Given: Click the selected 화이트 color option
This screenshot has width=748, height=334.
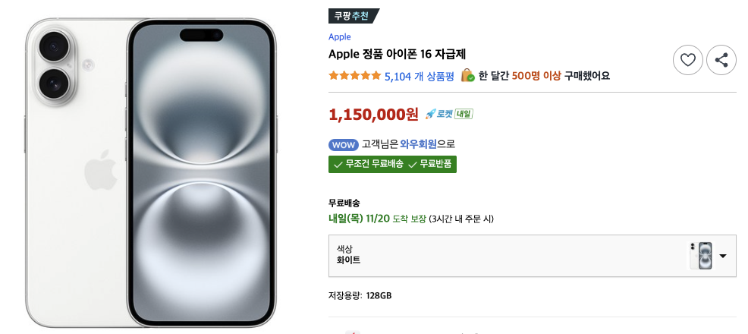Looking at the screenshot, I should pos(348,260).
